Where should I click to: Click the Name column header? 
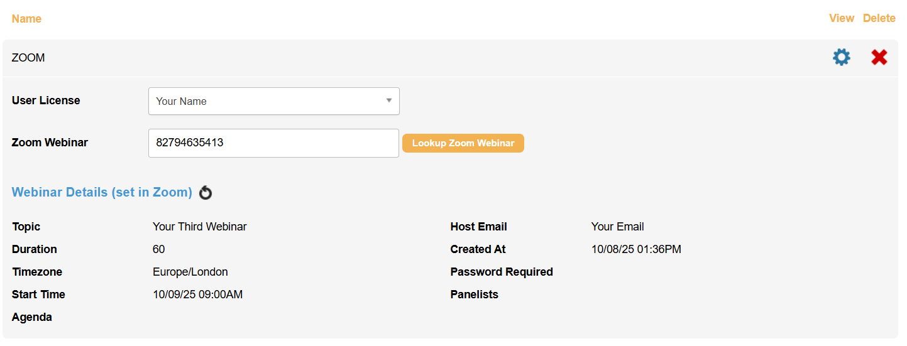click(x=26, y=19)
